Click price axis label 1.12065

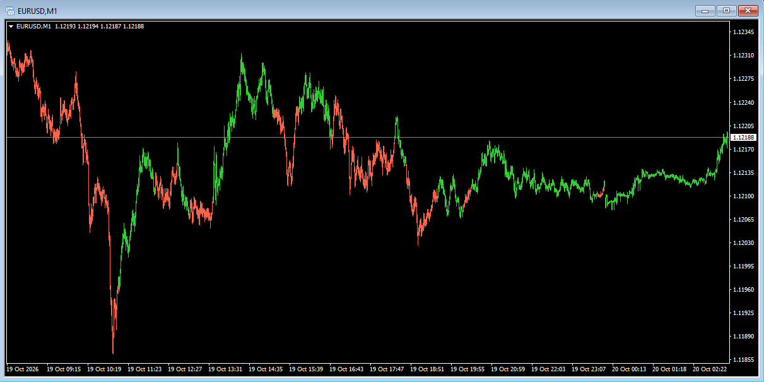coord(743,219)
